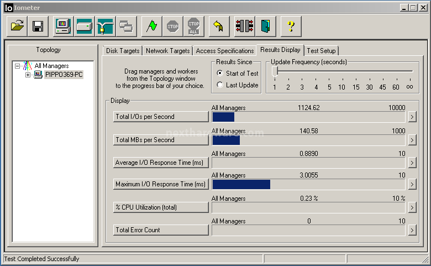The height and width of the screenshot is (266, 431).
Task: Click the % CPU Utilization (total) button
Action: pyautogui.click(x=161, y=207)
